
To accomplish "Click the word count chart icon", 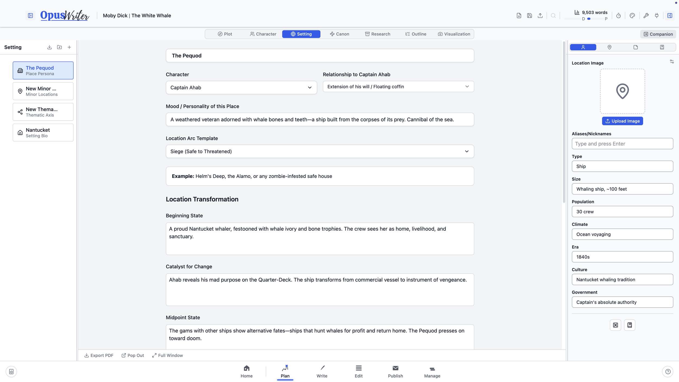I will [577, 12].
